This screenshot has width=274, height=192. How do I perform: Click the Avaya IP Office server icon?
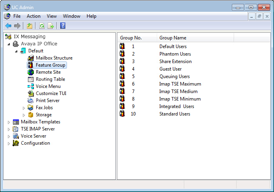16,44
